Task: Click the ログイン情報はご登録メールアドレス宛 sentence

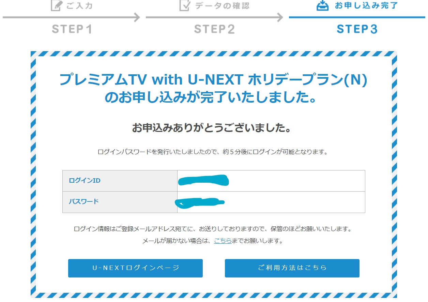Action: [213, 229]
